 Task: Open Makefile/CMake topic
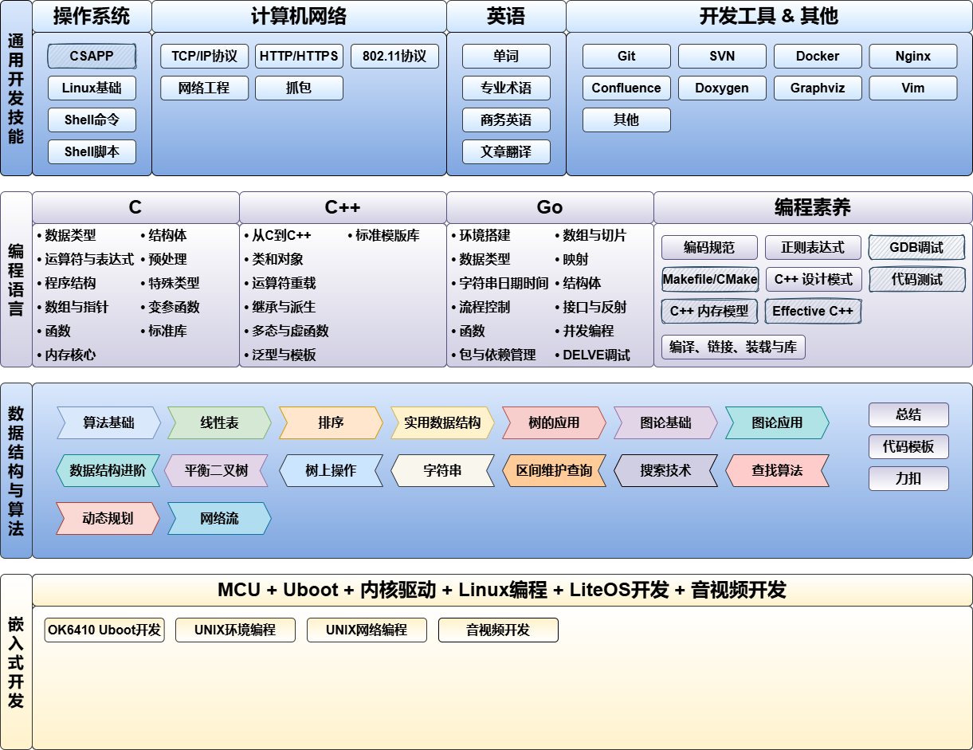tap(709, 280)
